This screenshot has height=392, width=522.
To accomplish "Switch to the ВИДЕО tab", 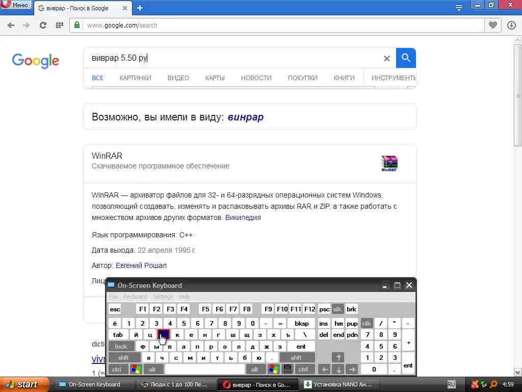I will click(x=178, y=78).
